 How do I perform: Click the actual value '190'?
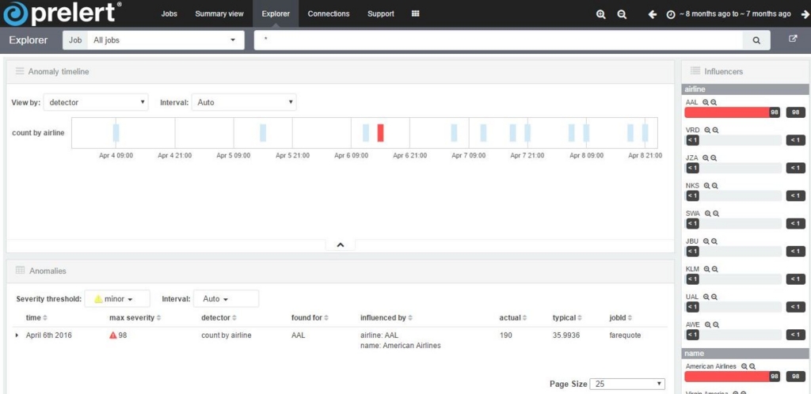click(505, 335)
